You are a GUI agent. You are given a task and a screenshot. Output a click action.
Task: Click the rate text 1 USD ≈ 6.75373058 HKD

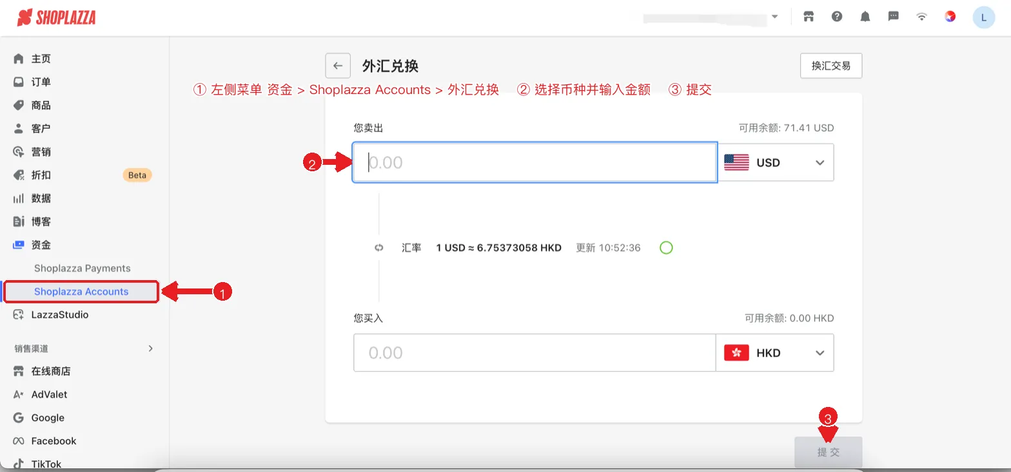pos(499,248)
